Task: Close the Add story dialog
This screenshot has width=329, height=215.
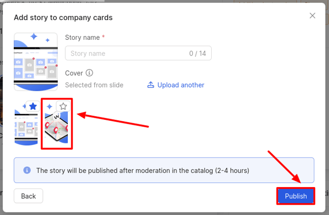Action: click(312, 16)
